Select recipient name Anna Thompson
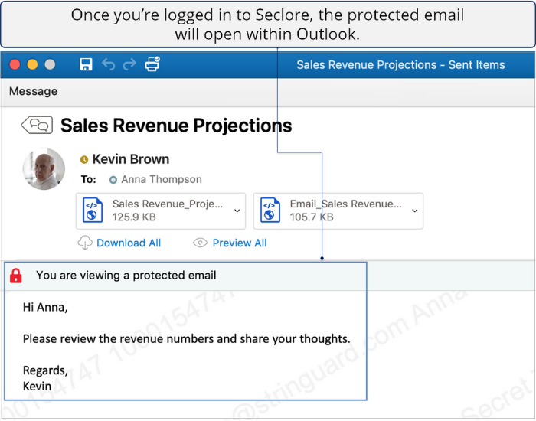The image size is (536, 421). pos(162,180)
